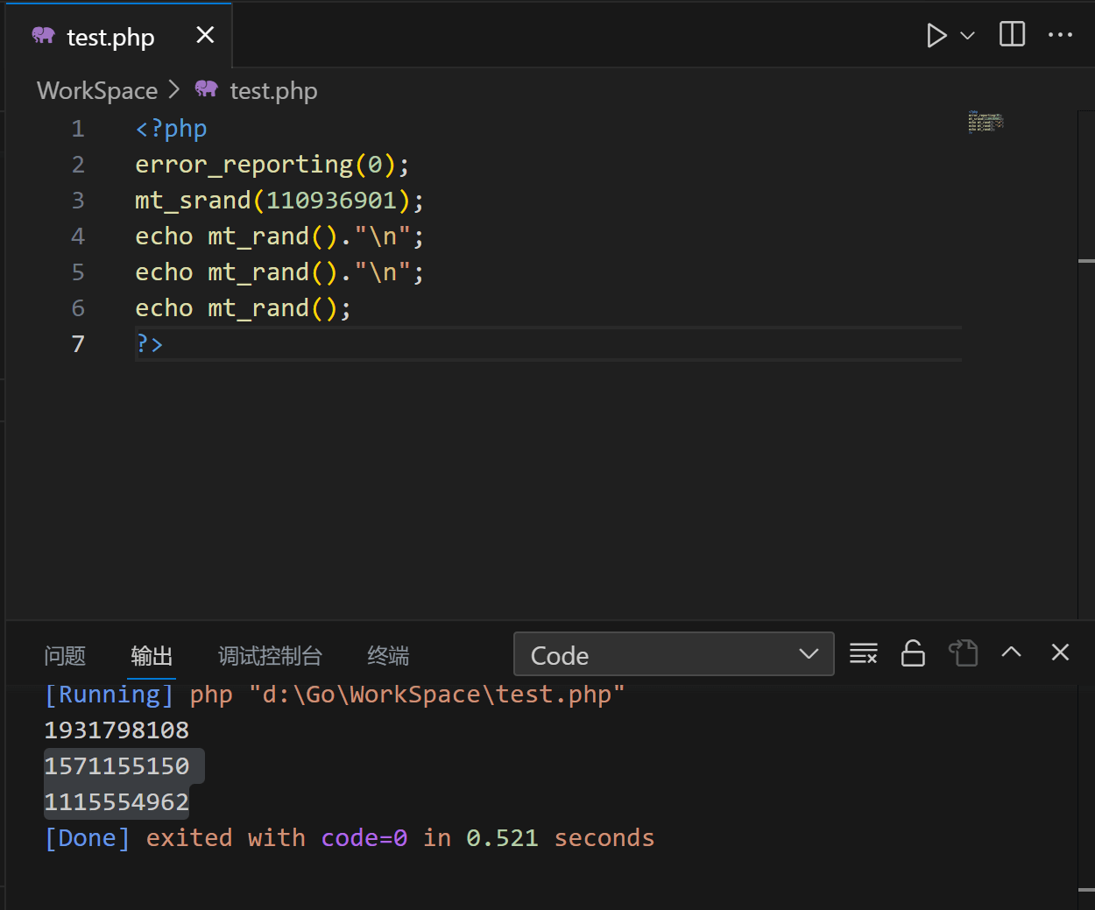Select the 输出 panel tab
1095x910 pixels.
[x=152, y=656]
